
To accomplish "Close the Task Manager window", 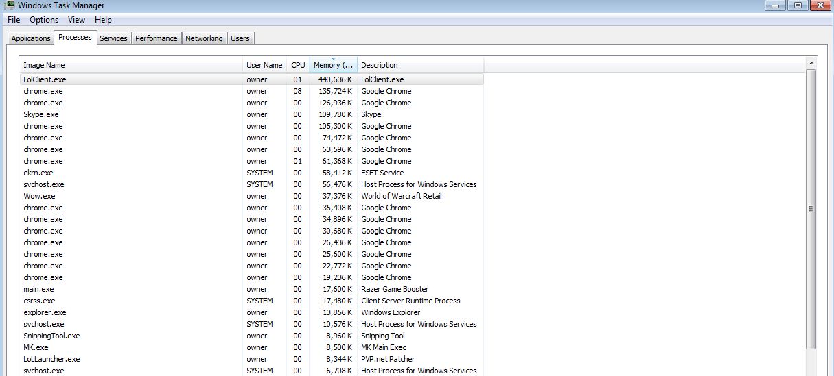I will pyautogui.click(x=820, y=5).
